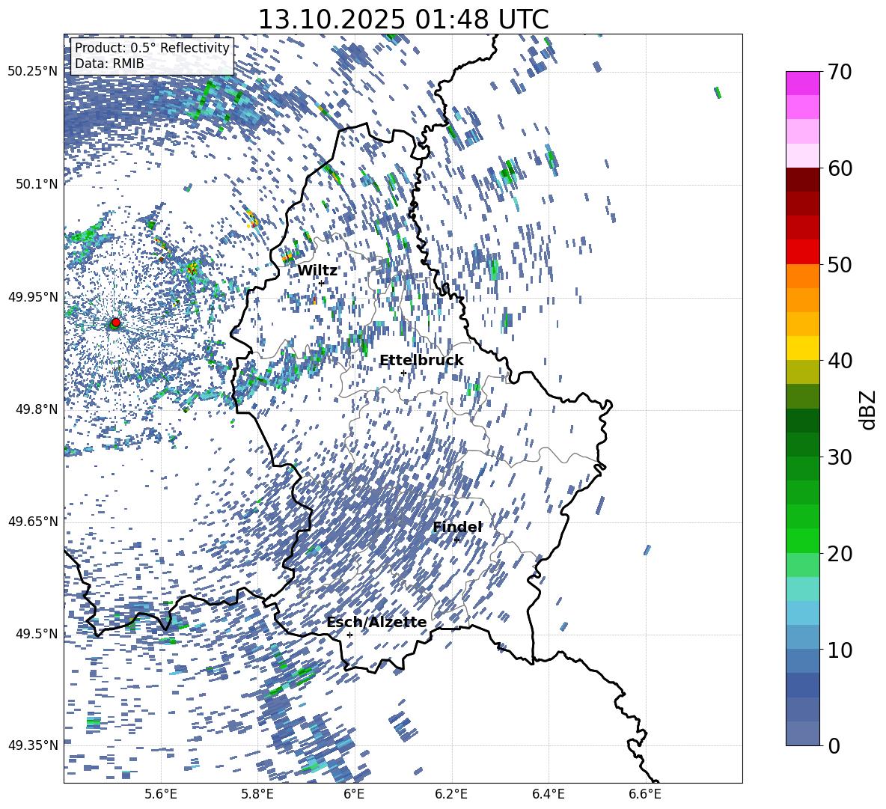Click the 50 tick on colorbar
Image resolution: width=886 pixels, height=809 pixels.
pos(840,264)
